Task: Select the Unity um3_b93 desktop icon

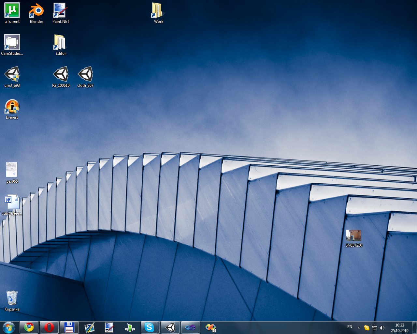Action: [12, 75]
